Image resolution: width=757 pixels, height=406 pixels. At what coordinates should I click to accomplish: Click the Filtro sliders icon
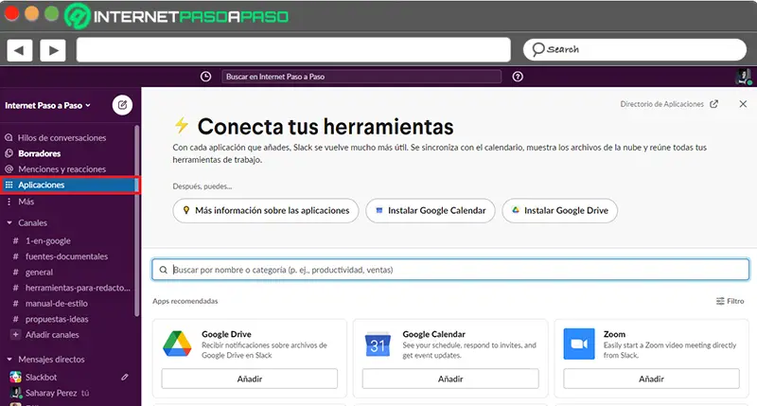720,301
